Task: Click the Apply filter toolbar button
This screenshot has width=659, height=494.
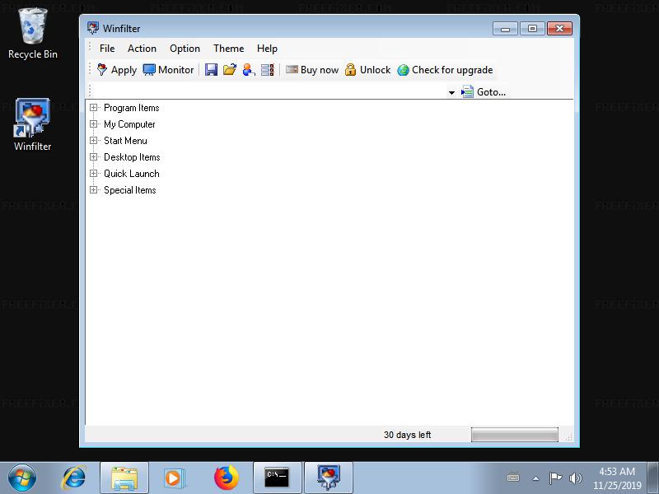Action: pos(117,70)
